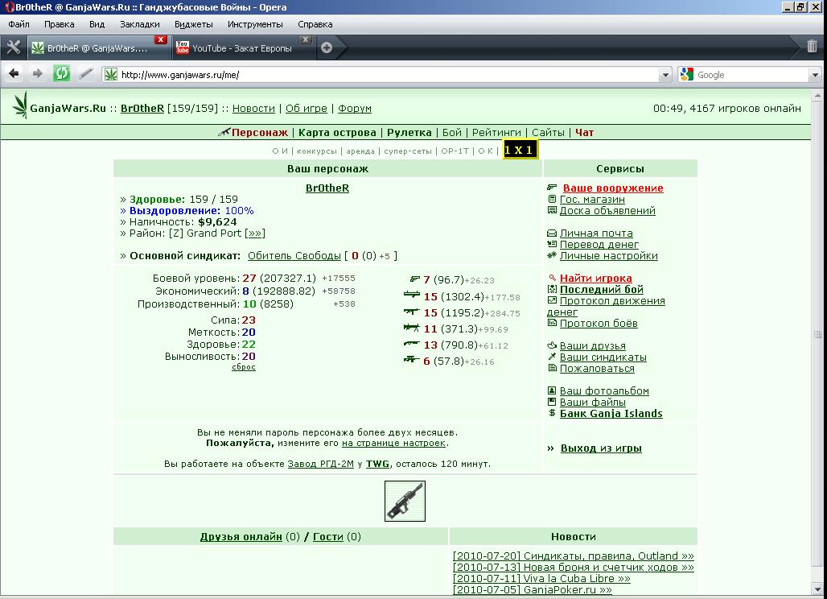The height and width of the screenshot is (599, 827).
Task: Open the Обитель Свободы syndicate link
Action: (x=294, y=255)
